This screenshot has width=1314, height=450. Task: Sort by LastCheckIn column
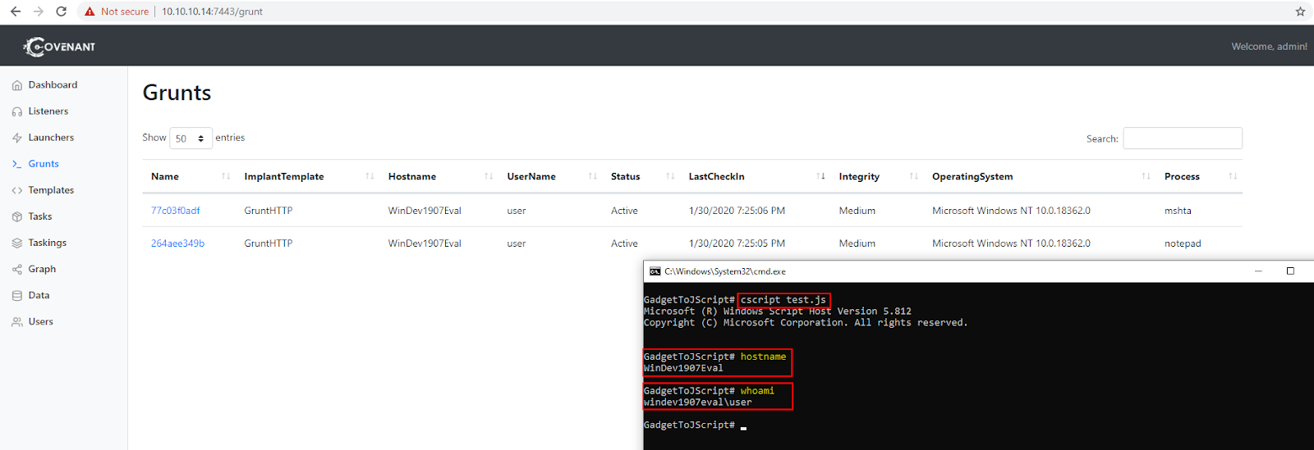point(756,176)
